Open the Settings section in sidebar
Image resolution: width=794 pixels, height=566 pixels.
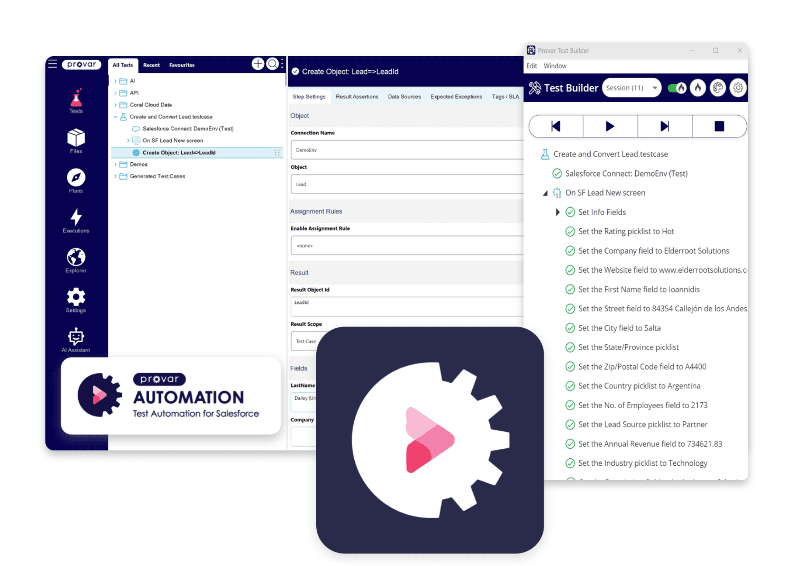coord(76,300)
